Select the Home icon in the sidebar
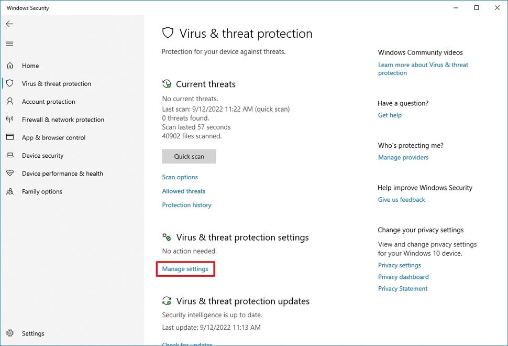Image resolution: width=508 pixels, height=346 pixels. coord(10,66)
